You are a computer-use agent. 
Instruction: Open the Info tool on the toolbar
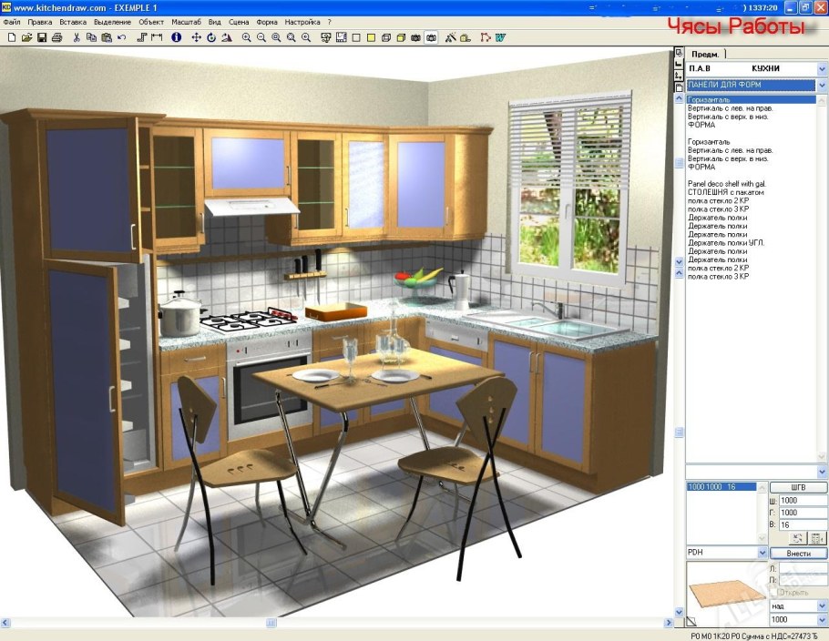point(175,37)
